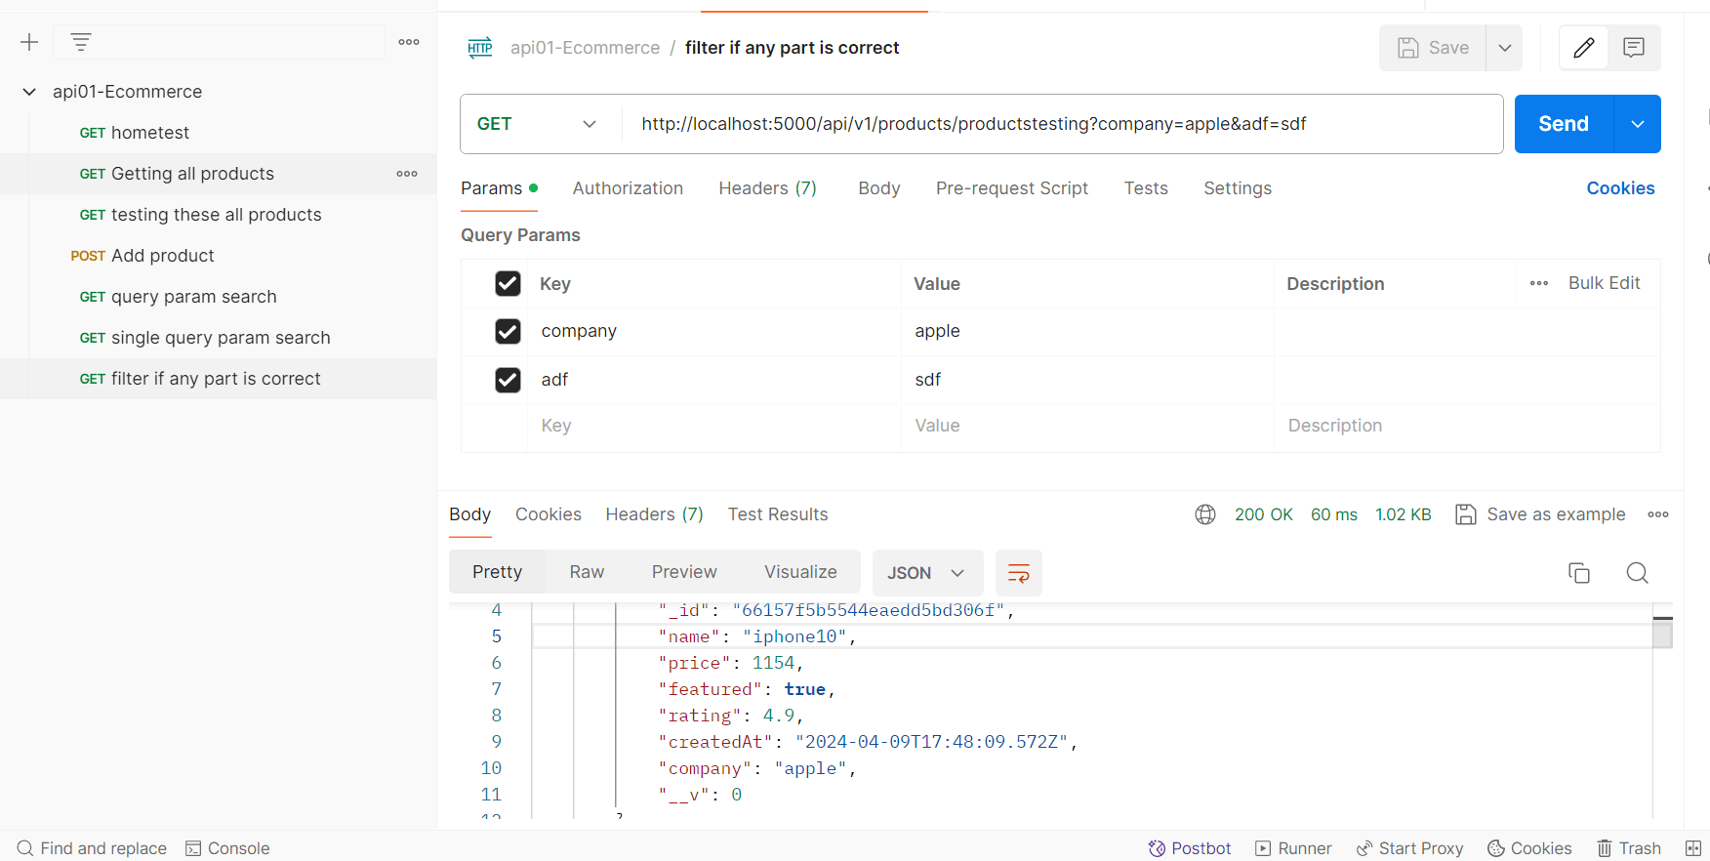Uncheck the company param checkbox
The height and width of the screenshot is (861, 1710).
tap(508, 332)
